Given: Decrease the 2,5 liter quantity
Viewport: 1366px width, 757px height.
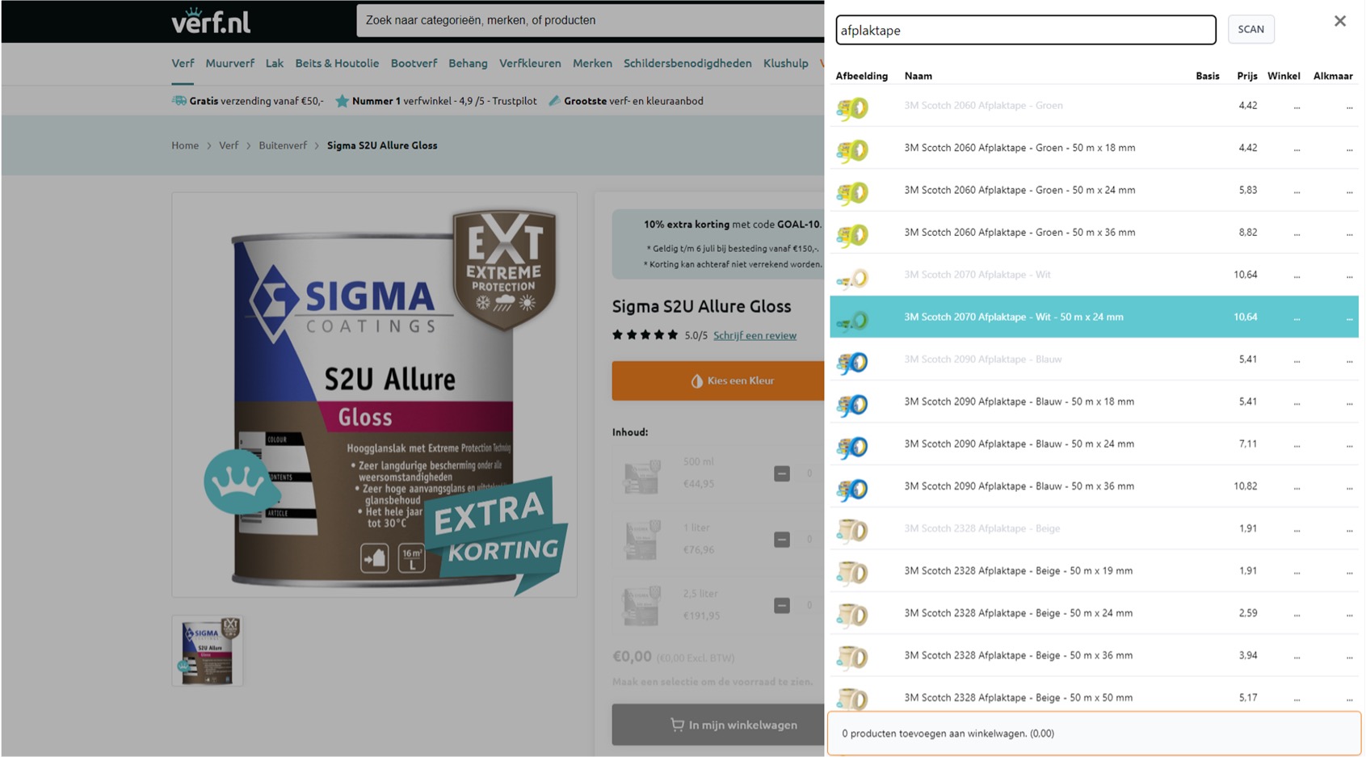Looking at the screenshot, I should click(781, 605).
